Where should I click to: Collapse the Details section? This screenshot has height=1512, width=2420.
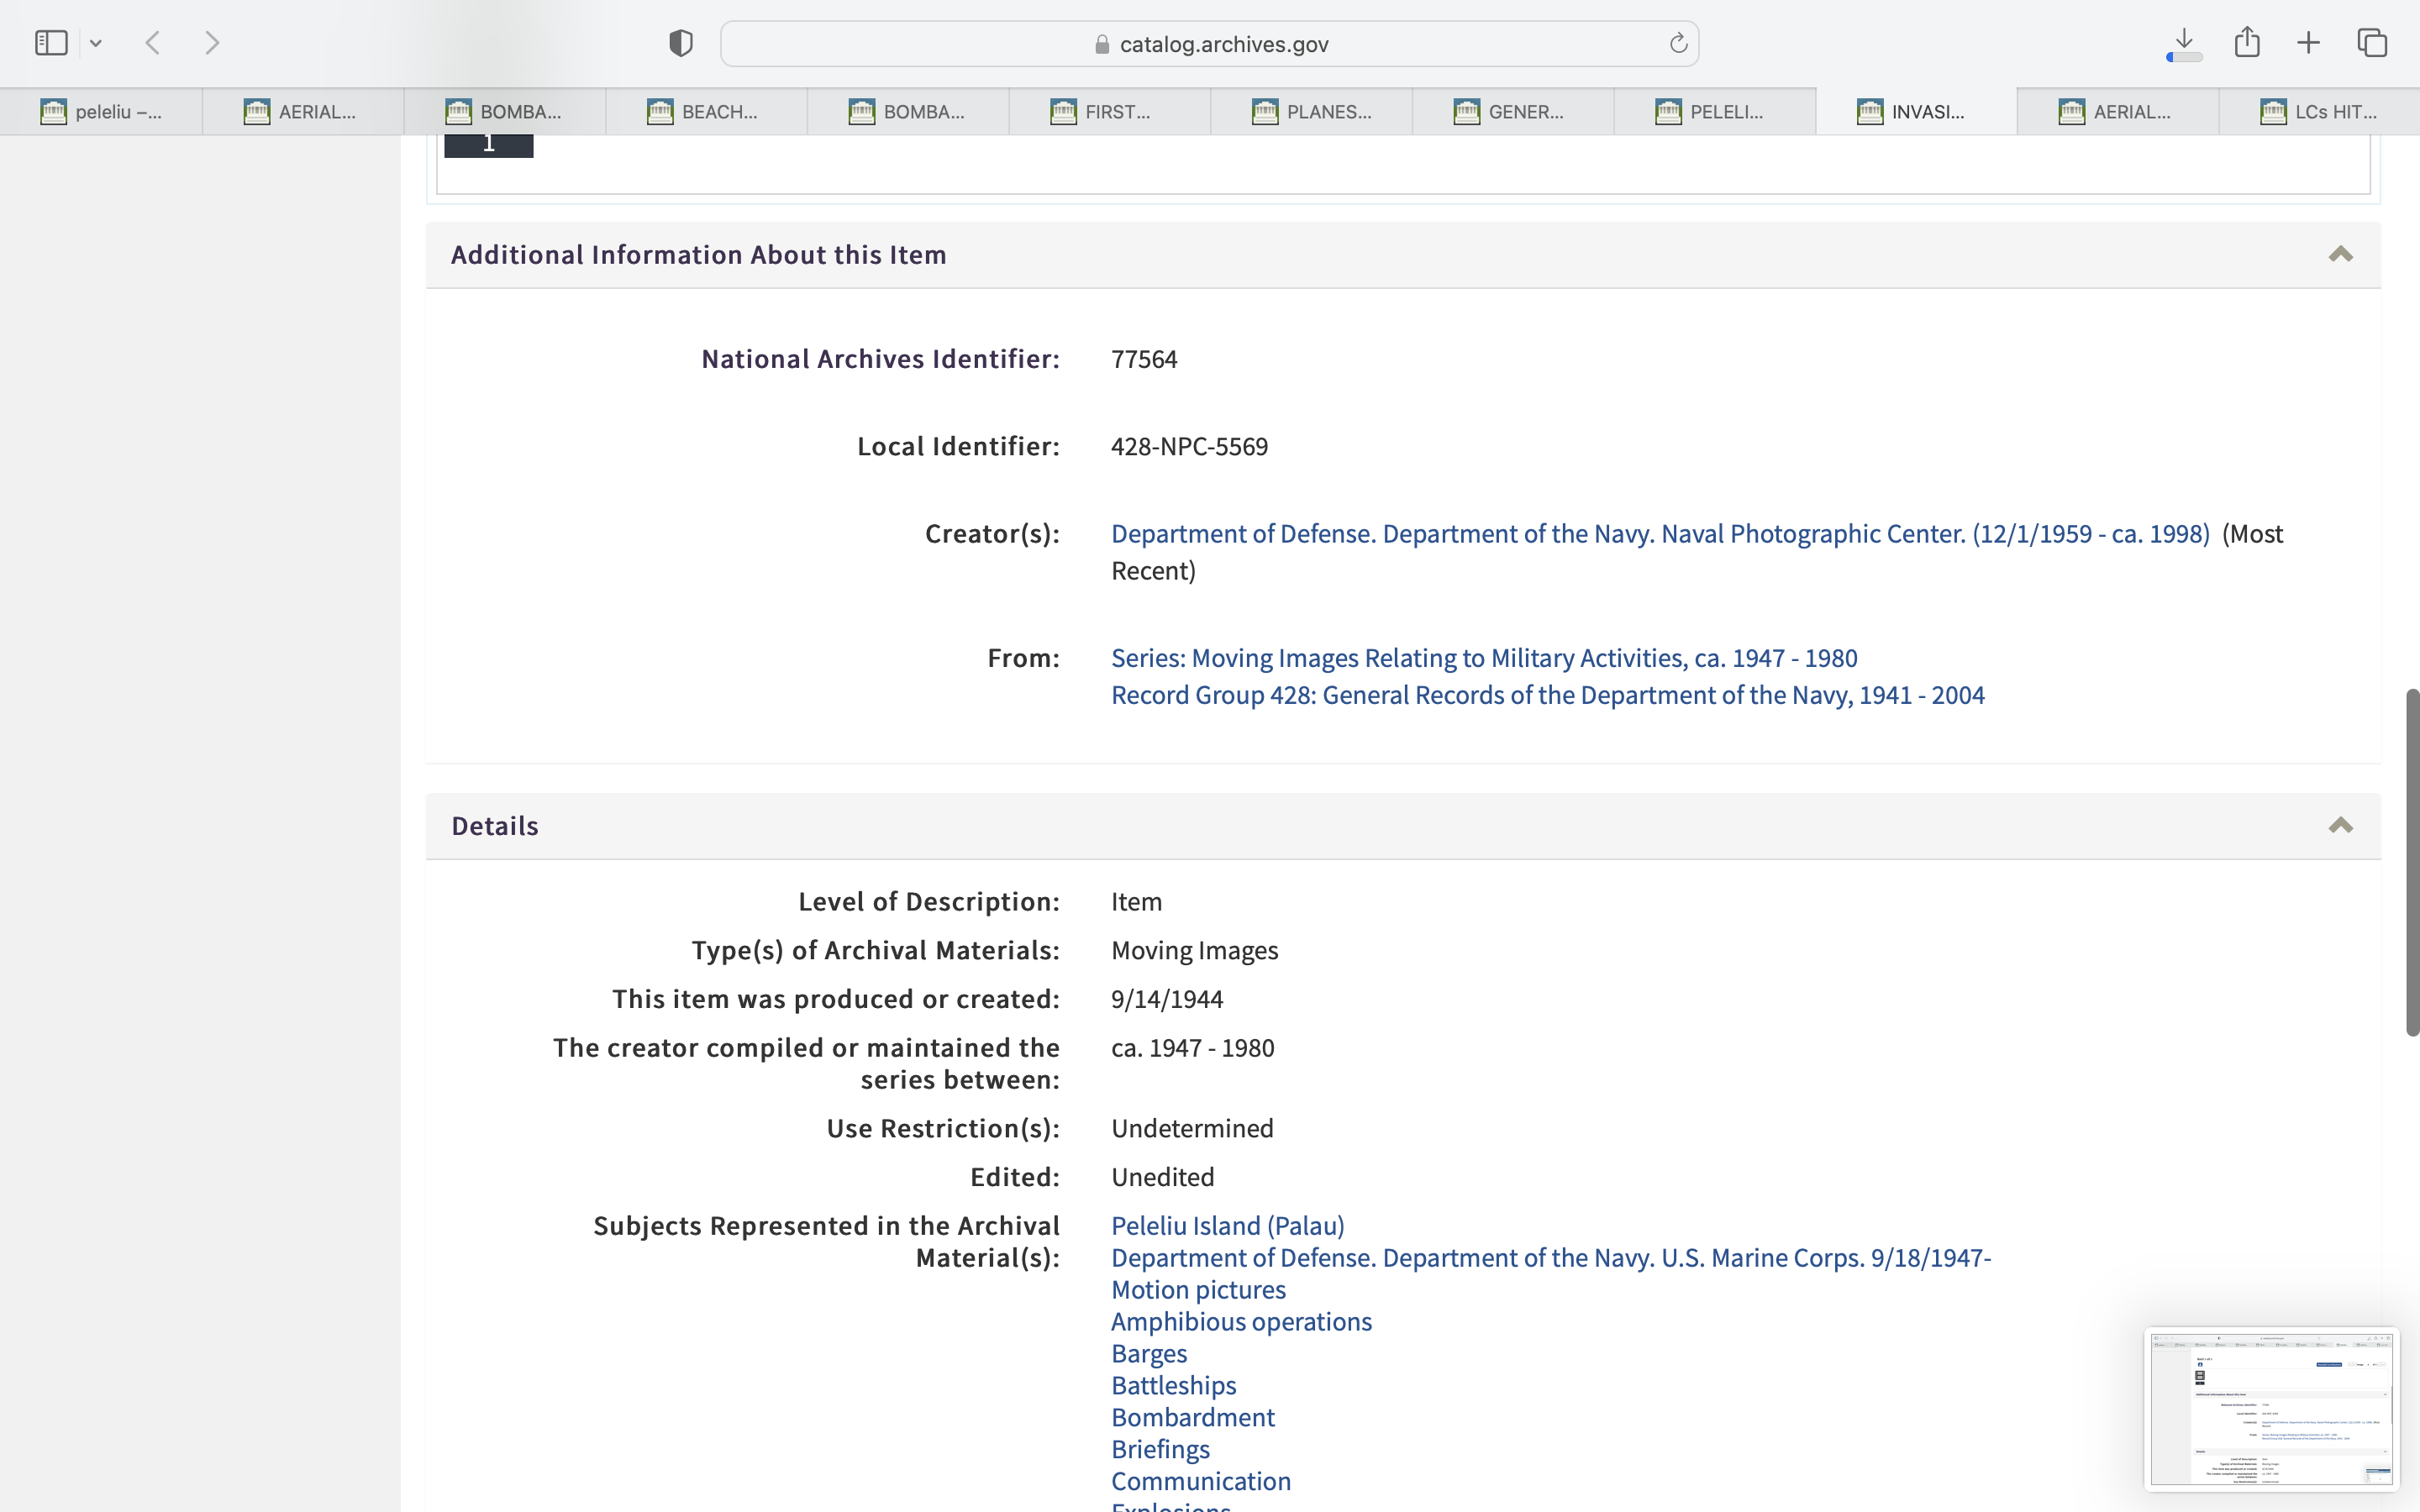click(2340, 826)
